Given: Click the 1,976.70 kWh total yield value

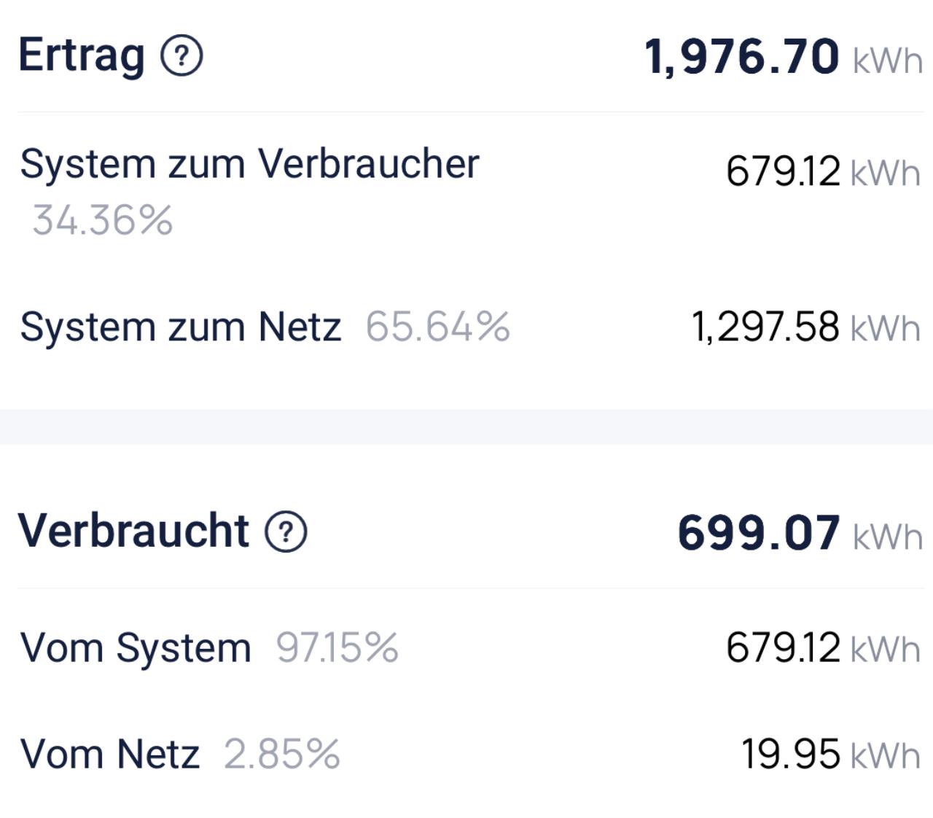Looking at the screenshot, I should click(x=741, y=58).
